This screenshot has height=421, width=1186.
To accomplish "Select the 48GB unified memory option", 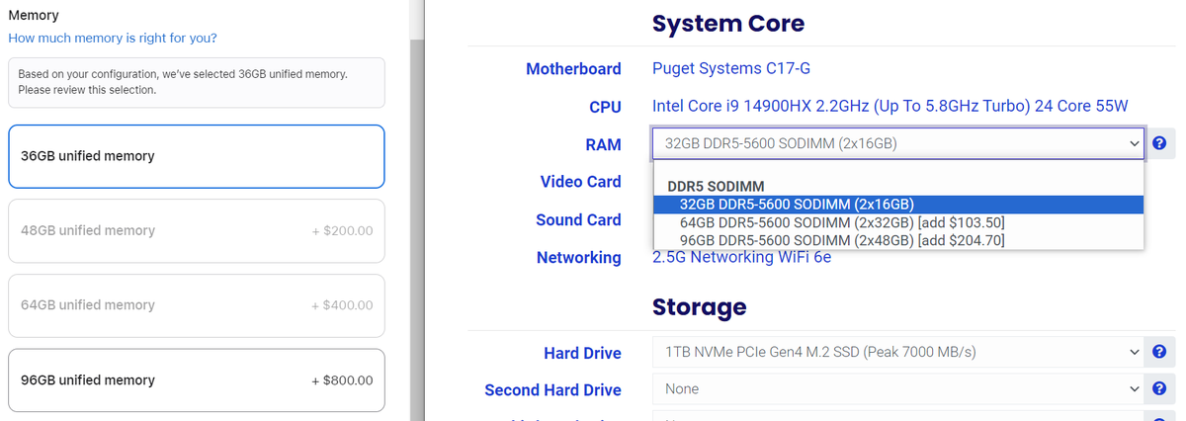I will (x=196, y=230).
